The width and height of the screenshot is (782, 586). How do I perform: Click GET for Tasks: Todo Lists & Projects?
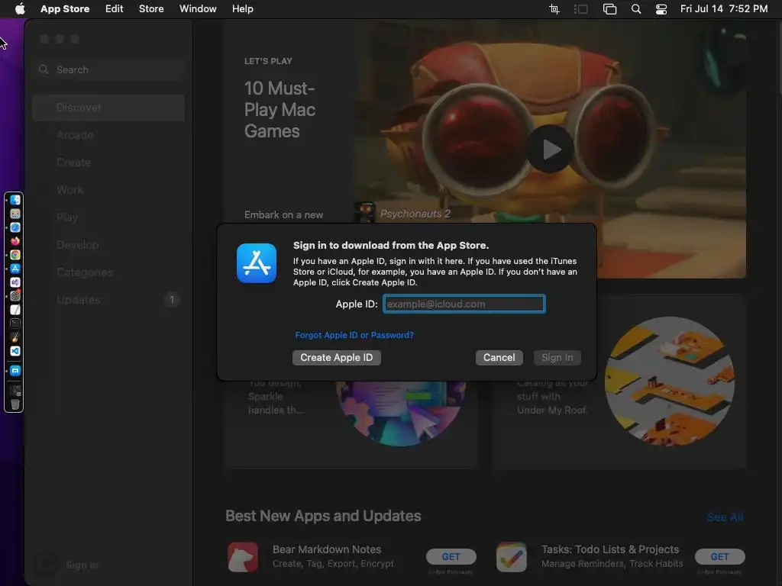pos(719,556)
